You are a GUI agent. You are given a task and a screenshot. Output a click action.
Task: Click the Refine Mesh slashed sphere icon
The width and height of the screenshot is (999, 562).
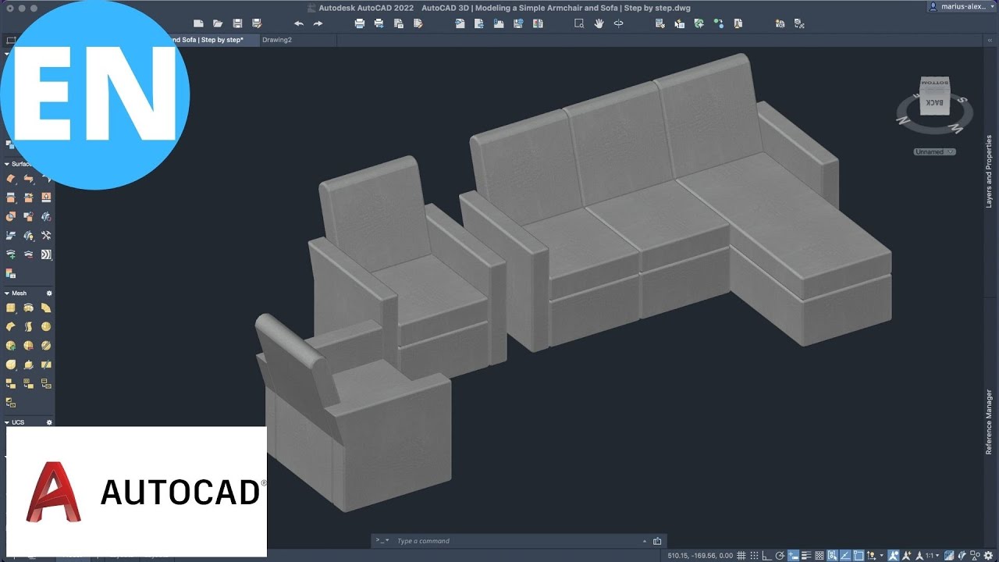46,345
